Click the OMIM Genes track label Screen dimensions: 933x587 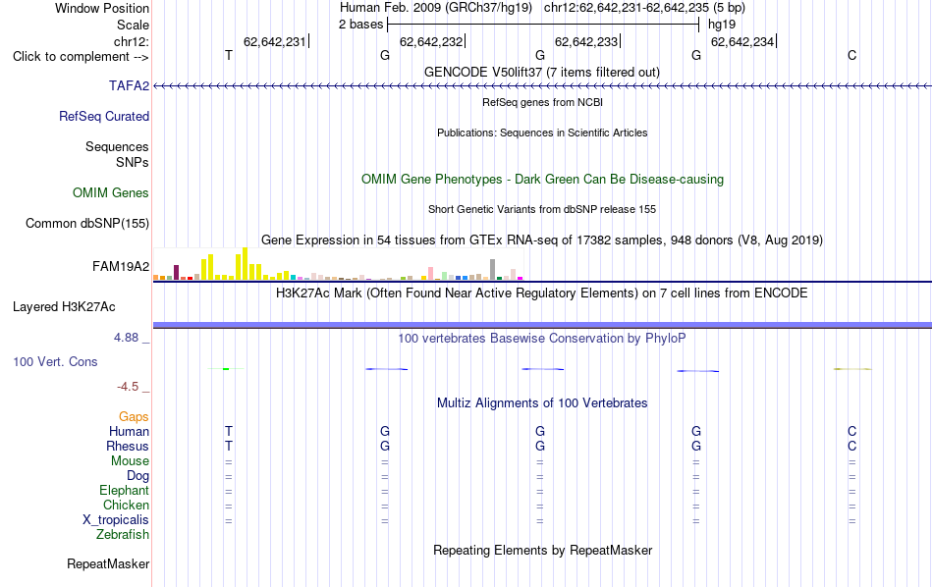coord(111,192)
